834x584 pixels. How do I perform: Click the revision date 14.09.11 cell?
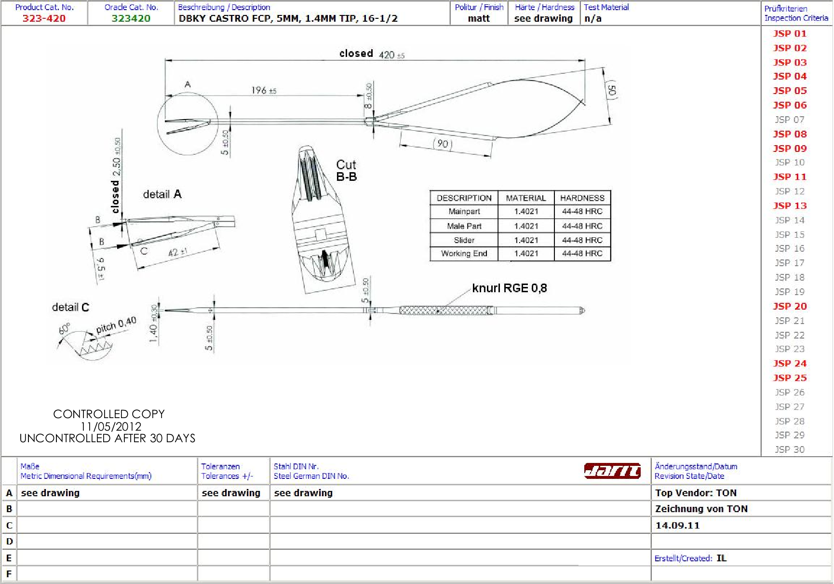pos(677,526)
